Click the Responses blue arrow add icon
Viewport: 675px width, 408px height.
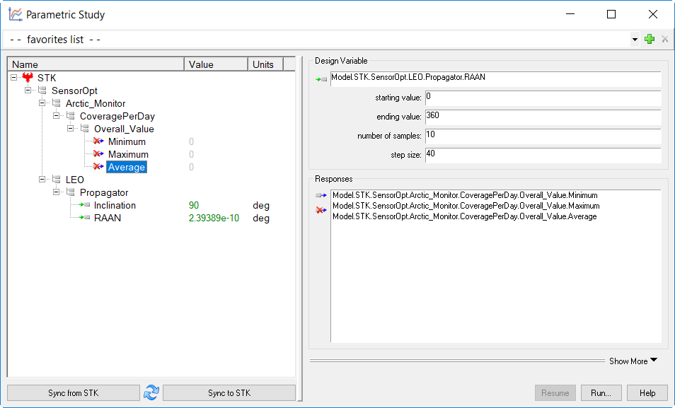[321, 196]
